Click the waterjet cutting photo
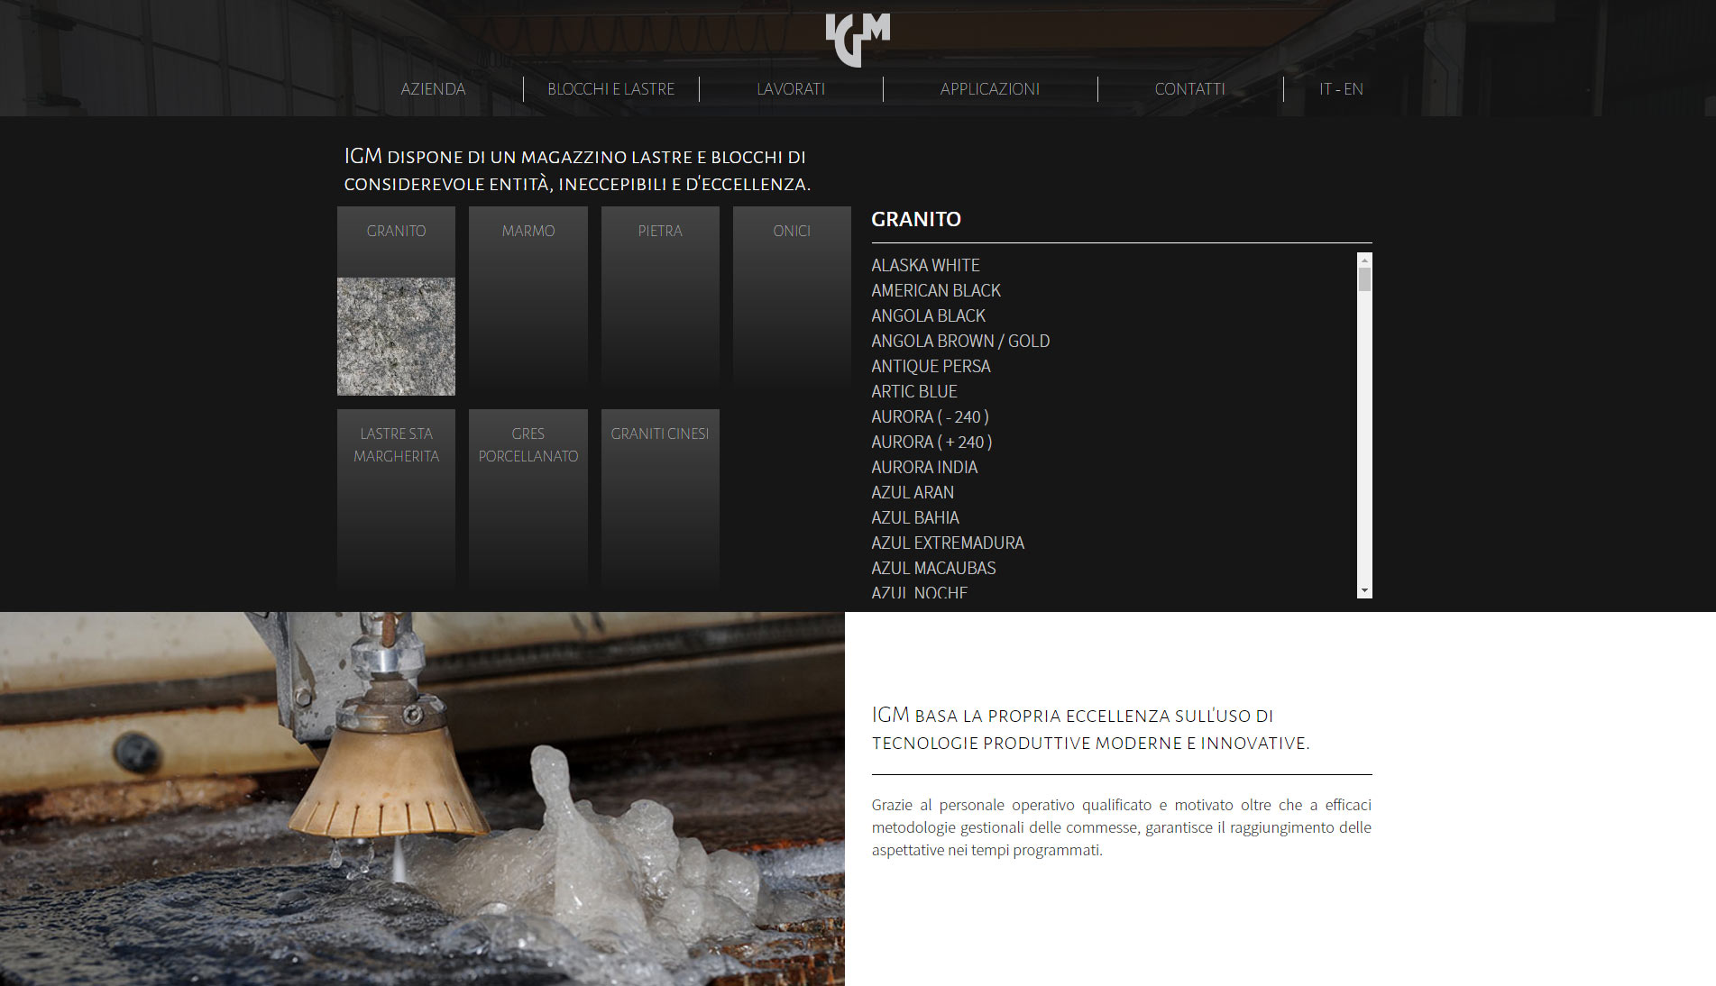 tap(422, 799)
